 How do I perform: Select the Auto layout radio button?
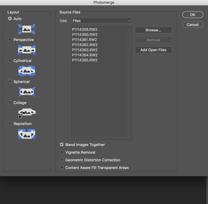[x=10, y=18]
